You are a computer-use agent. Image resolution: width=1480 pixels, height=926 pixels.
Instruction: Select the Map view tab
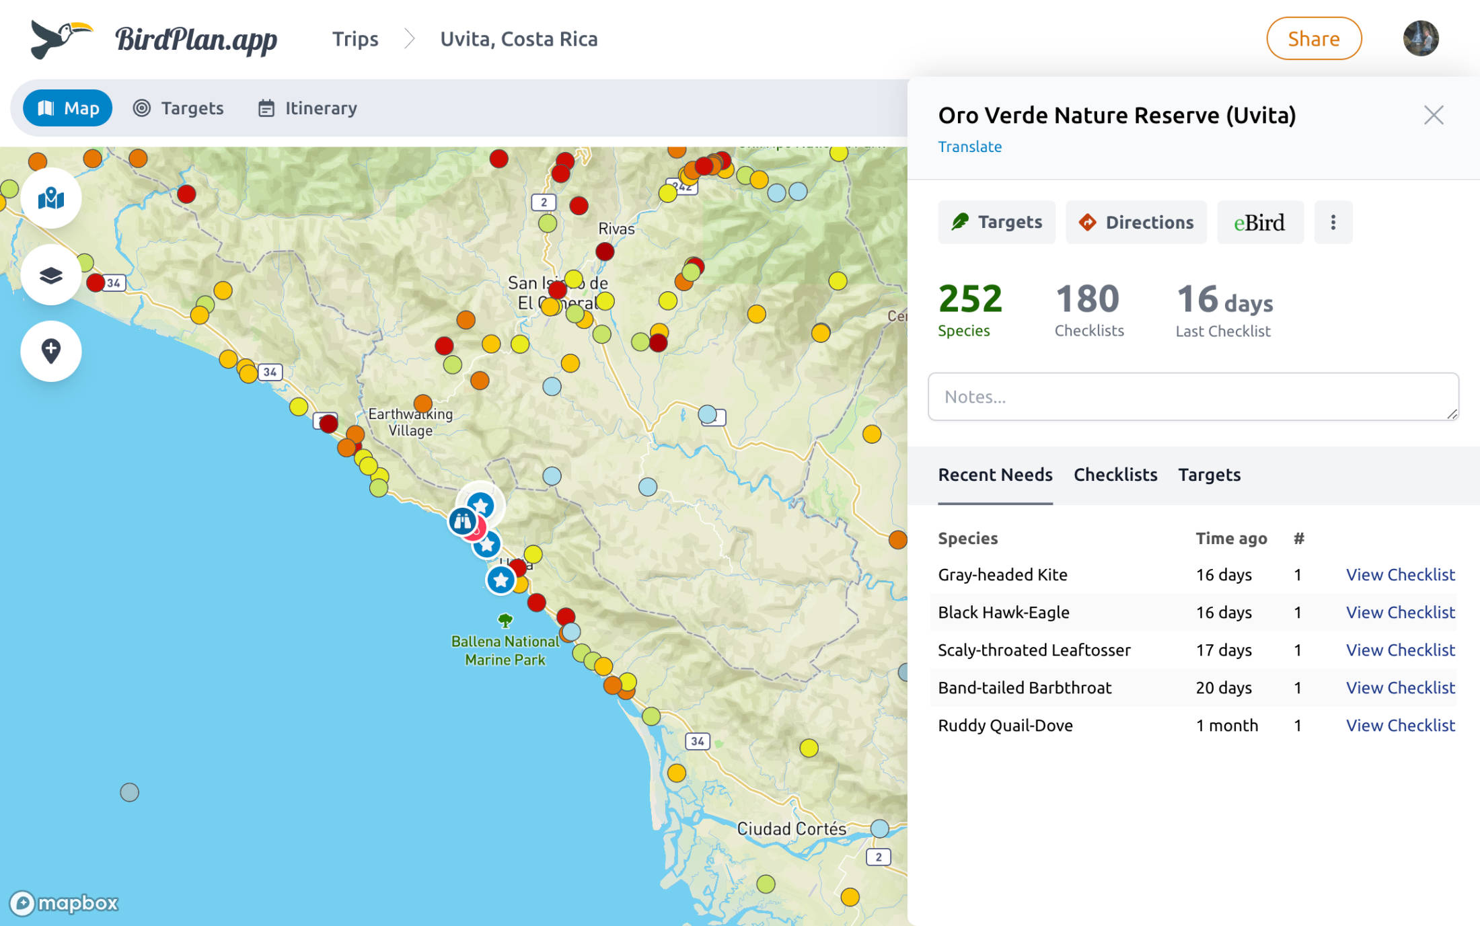pos(67,108)
